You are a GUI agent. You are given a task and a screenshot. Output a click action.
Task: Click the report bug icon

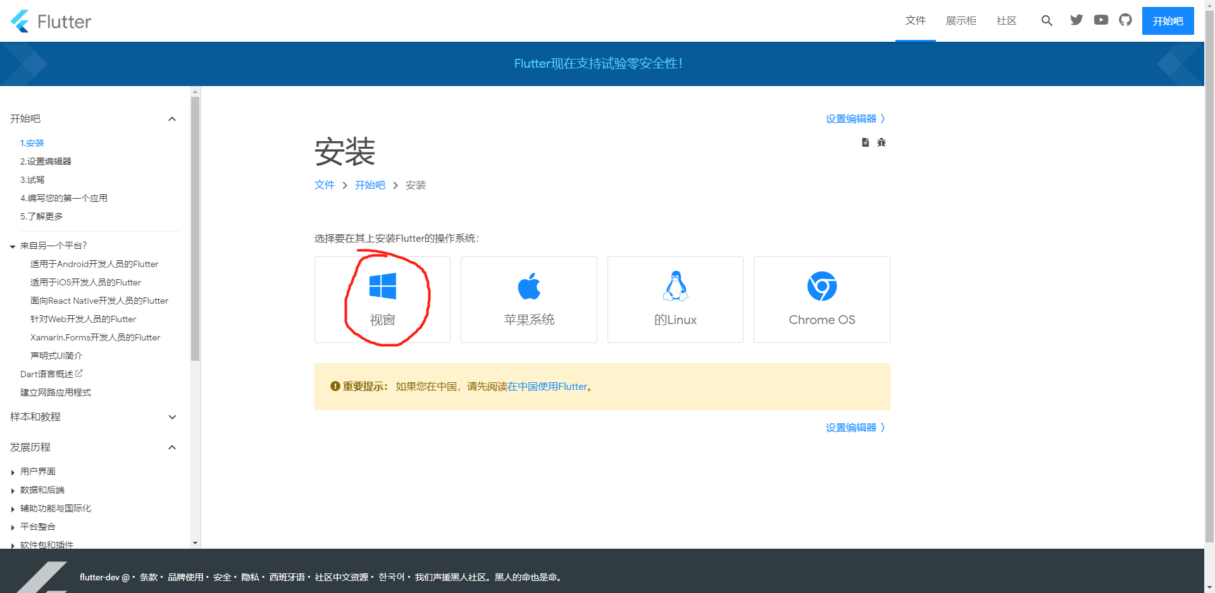click(x=882, y=142)
